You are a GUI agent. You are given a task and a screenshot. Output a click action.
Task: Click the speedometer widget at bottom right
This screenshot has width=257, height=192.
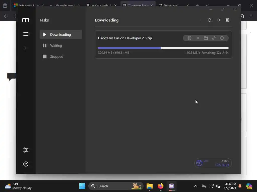point(213,163)
